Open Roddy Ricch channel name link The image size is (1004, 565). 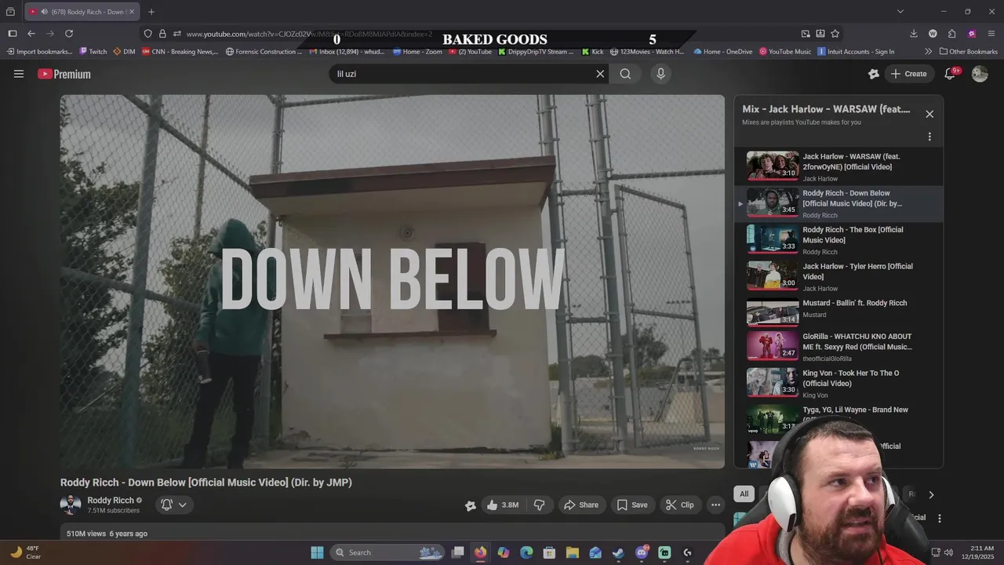point(111,500)
